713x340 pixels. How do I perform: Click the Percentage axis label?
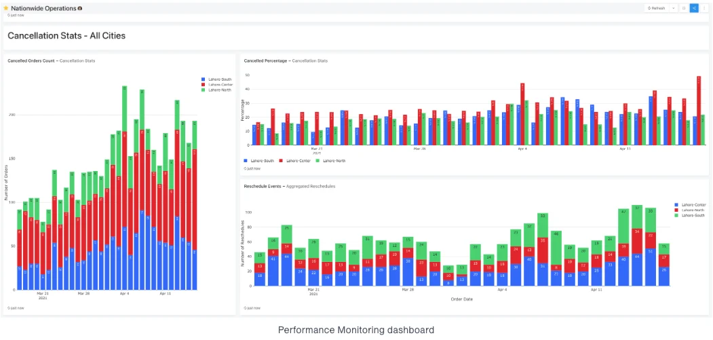243,110
